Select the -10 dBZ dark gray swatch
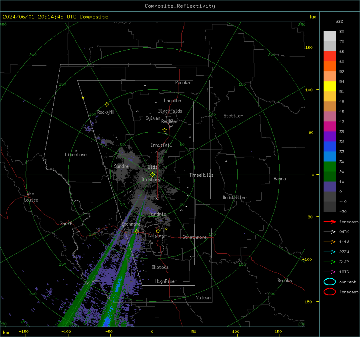 click(330, 207)
